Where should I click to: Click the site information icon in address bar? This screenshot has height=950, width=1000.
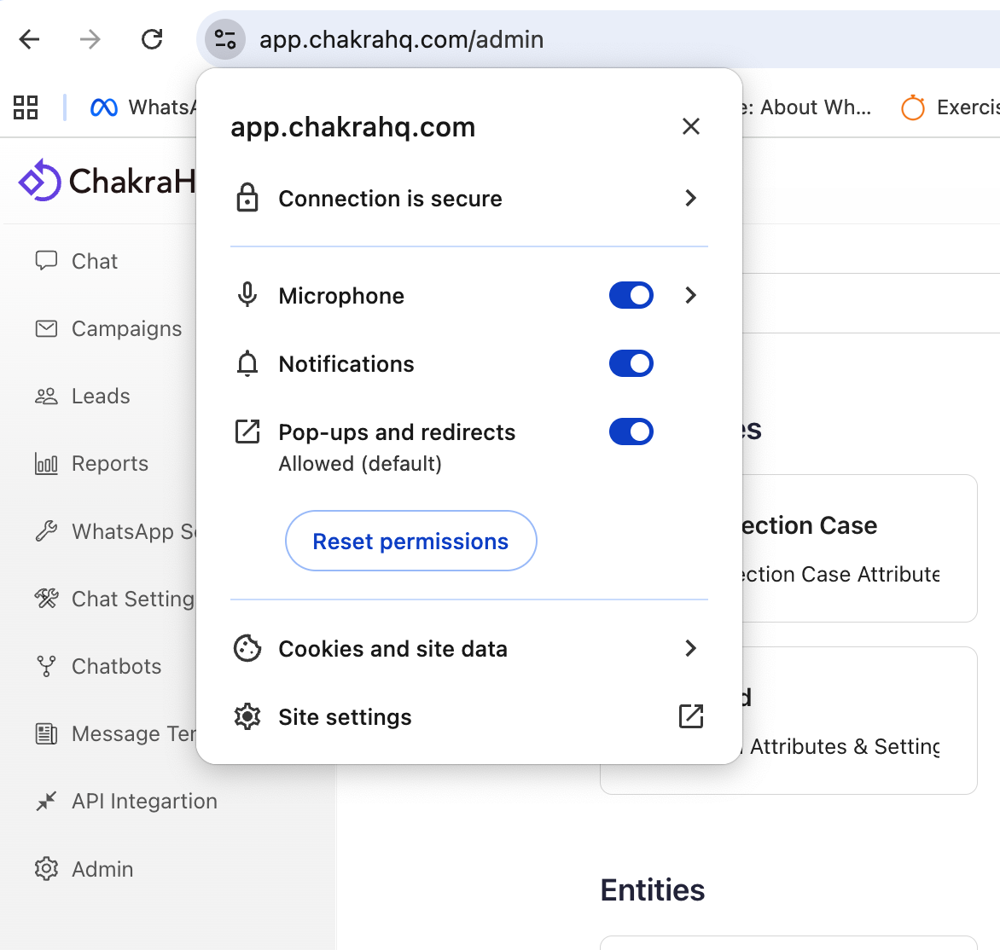coord(225,39)
